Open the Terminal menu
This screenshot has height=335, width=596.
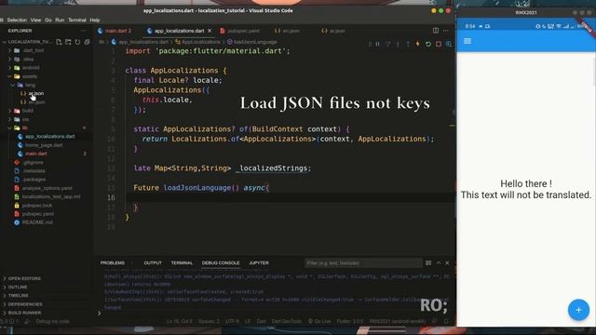pyautogui.click(x=77, y=20)
